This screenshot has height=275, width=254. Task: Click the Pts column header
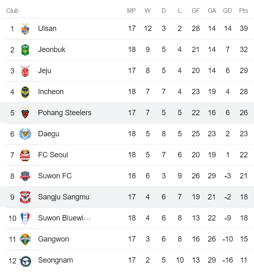coord(243,11)
